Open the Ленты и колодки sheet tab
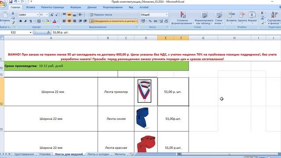 98,154
